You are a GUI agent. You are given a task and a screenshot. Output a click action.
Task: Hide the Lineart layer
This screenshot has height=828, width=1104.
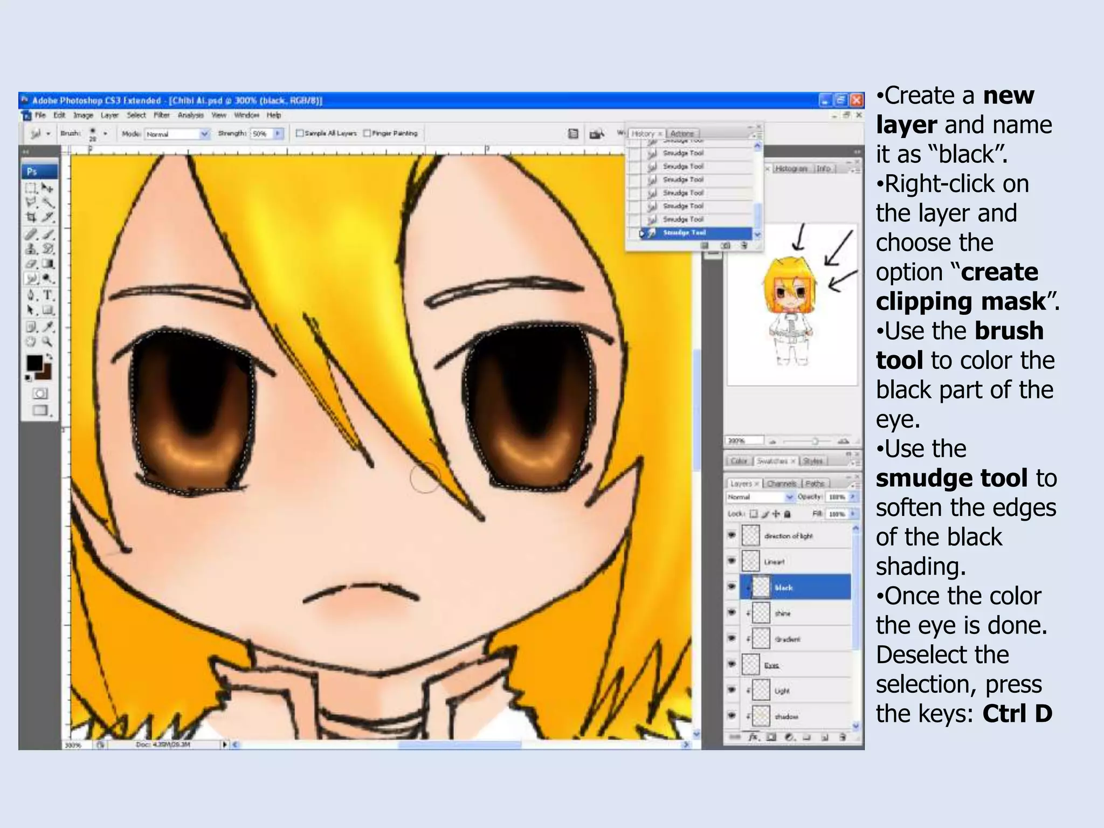732,561
